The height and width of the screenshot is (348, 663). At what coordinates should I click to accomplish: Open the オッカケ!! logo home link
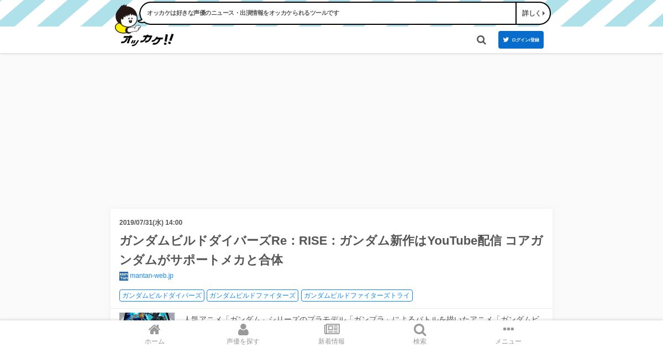[x=147, y=40]
